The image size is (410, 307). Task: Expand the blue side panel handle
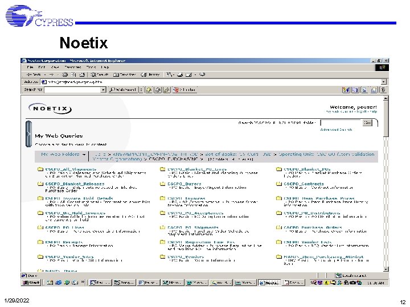(x=28, y=134)
